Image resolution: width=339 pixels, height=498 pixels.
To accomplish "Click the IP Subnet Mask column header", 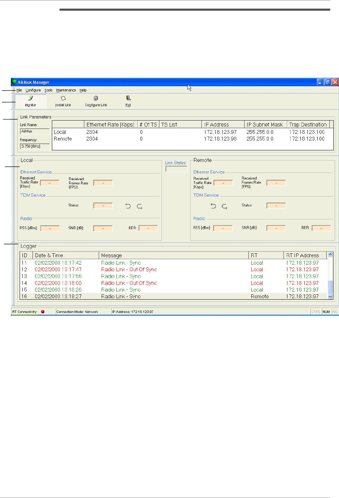I will [x=265, y=124].
